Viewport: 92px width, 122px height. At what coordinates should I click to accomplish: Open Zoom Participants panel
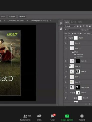pos(25,118)
